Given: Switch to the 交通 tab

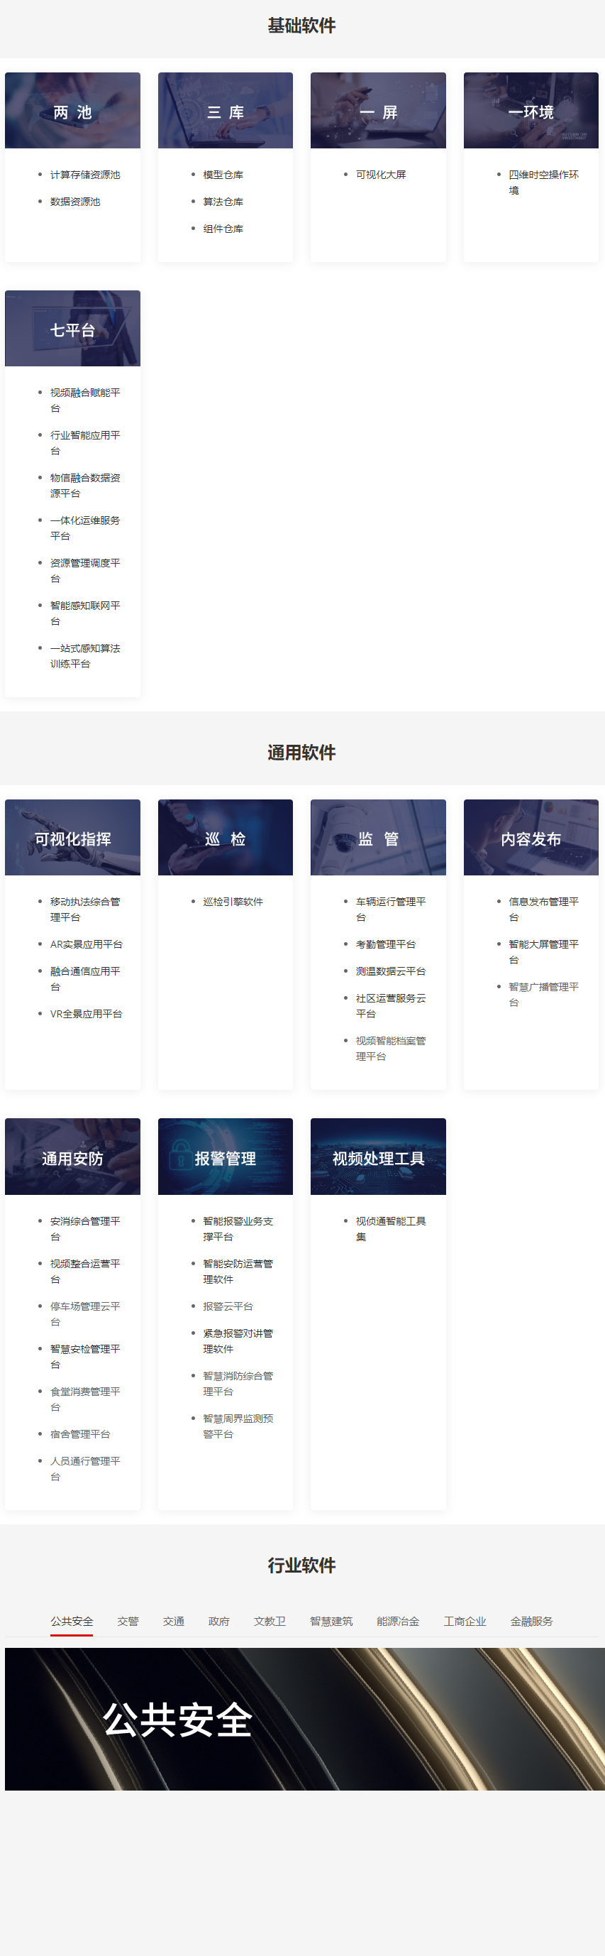Looking at the screenshot, I should pyautogui.click(x=174, y=1620).
